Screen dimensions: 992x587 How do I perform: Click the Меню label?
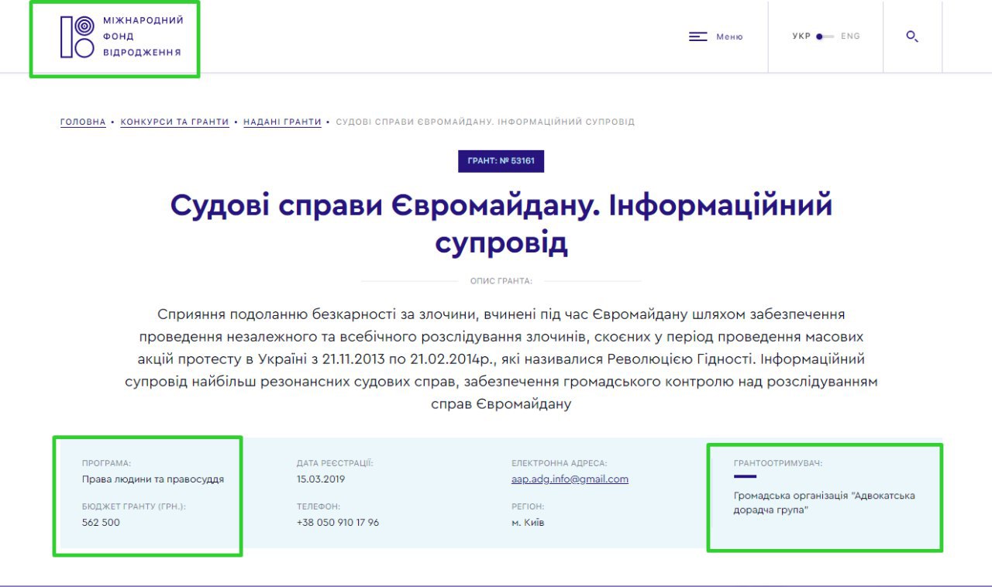[729, 36]
